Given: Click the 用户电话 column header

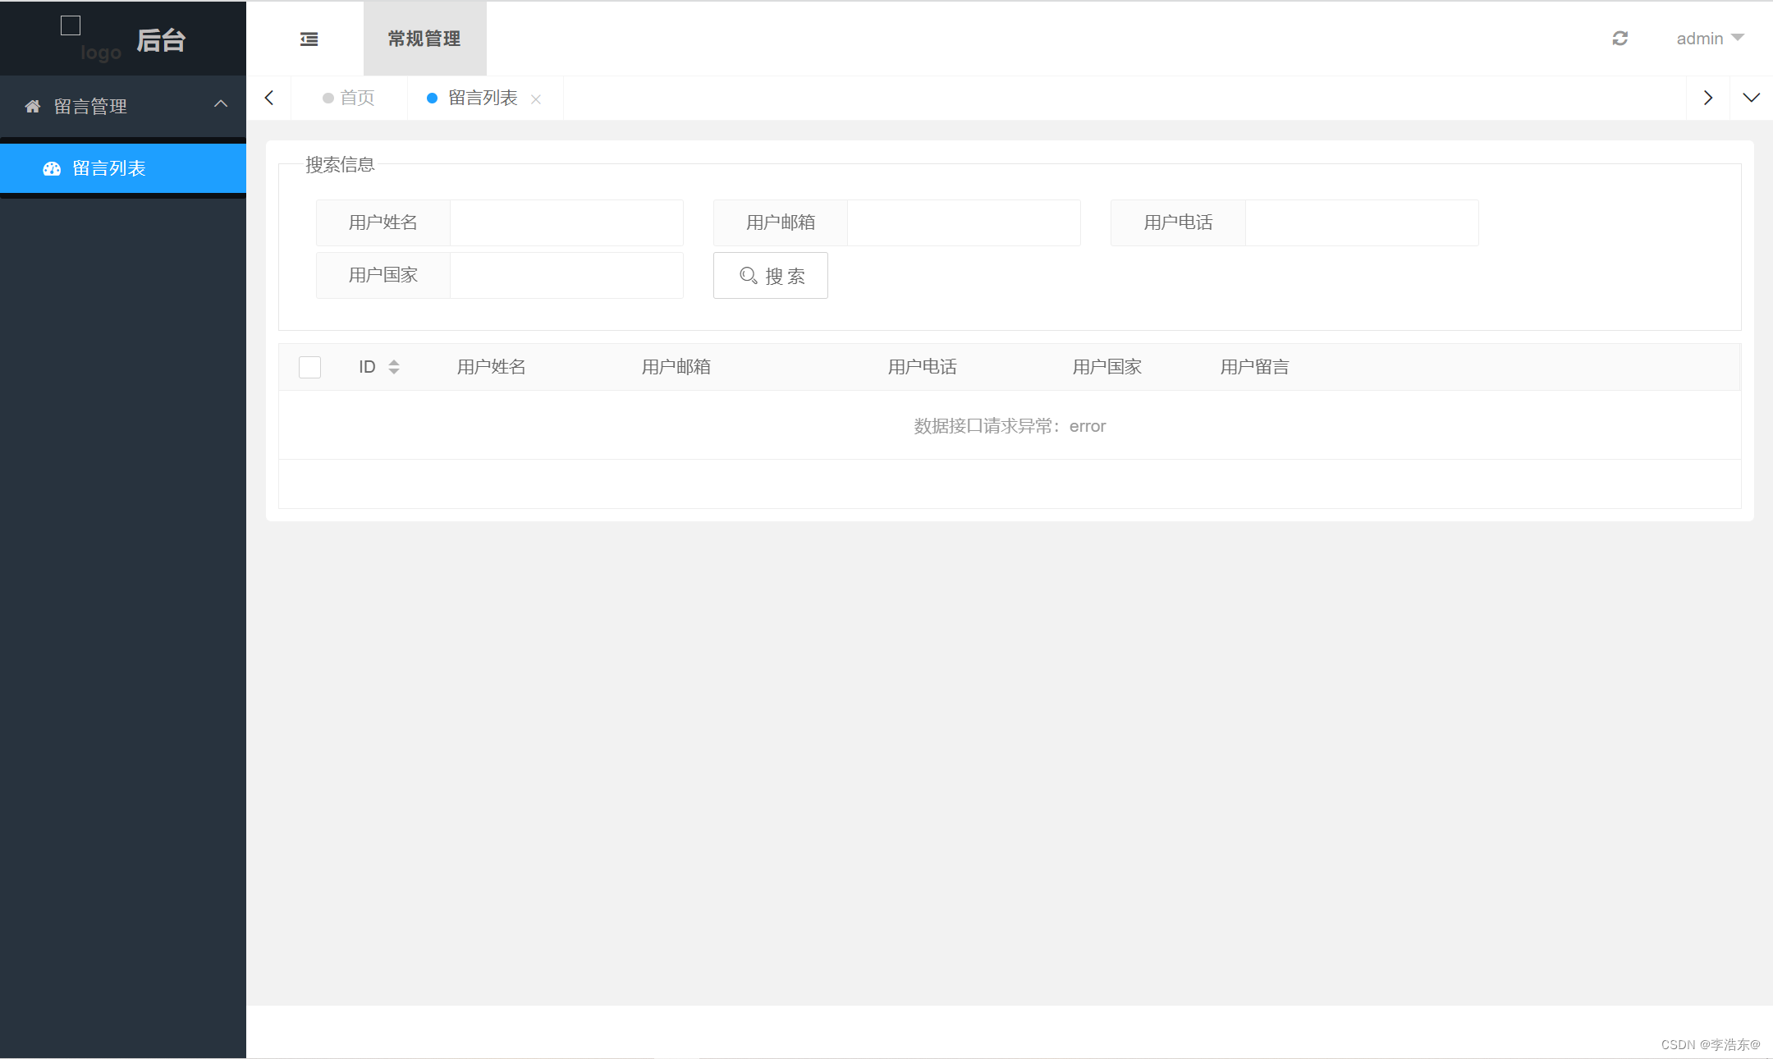Looking at the screenshot, I should (x=923, y=367).
